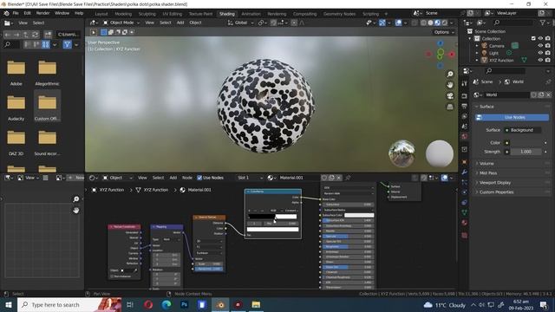Expand Camera item in outliner

477,46
